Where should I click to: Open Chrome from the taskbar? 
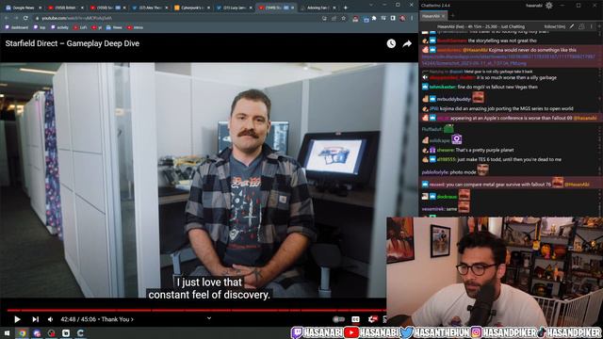click(22, 332)
